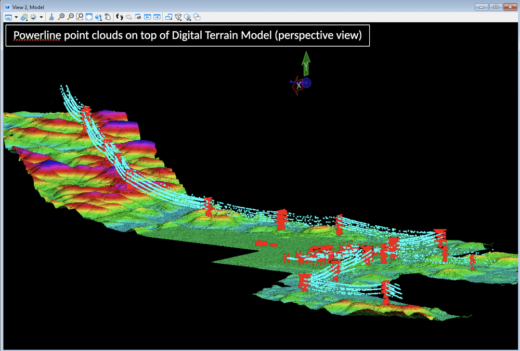520x351 pixels.
Task: Activate the Zoom In tool
Action: [61, 17]
